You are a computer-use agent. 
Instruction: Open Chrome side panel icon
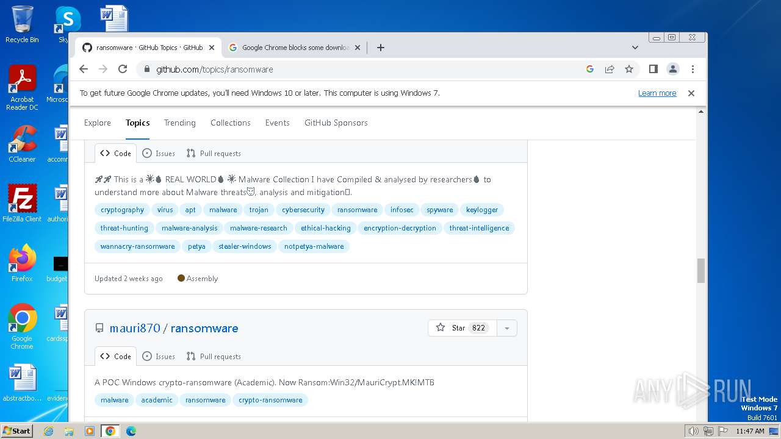coord(653,70)
